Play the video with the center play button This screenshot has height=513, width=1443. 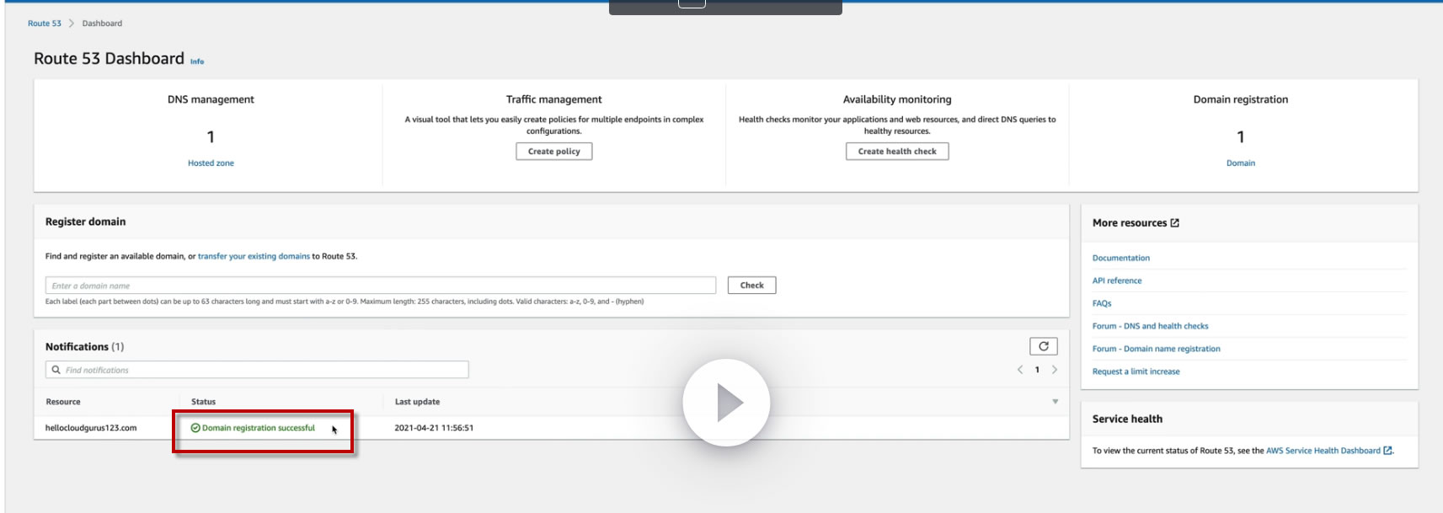(726, 403)
